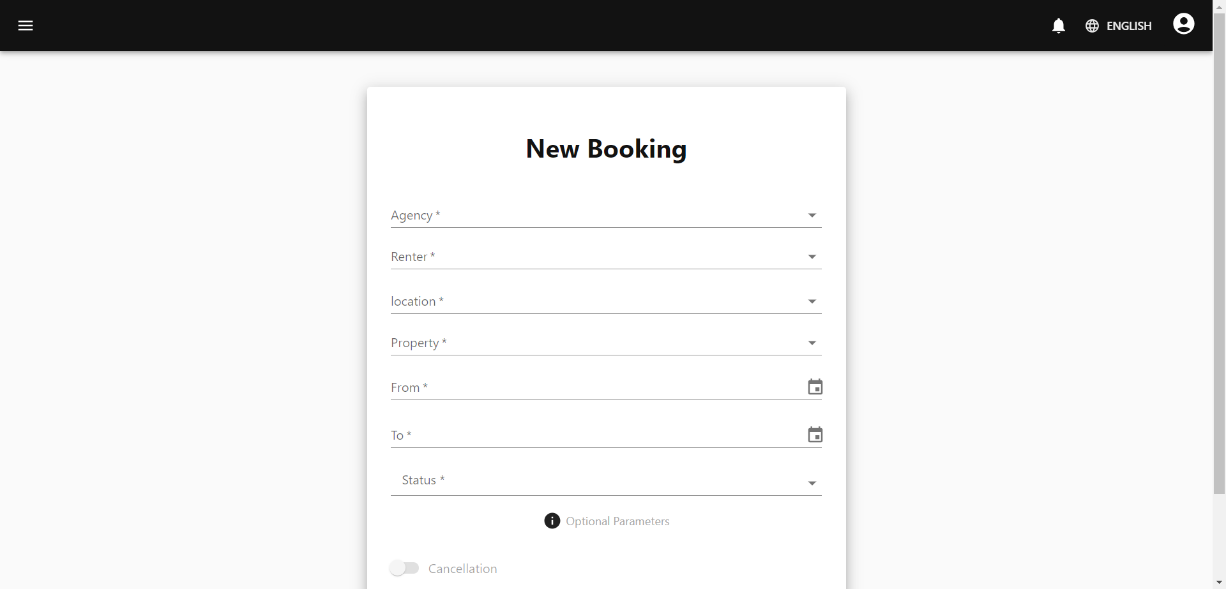Click the globe language icon
Viewport: 1226px width, 589px height.
(1092, 26)
